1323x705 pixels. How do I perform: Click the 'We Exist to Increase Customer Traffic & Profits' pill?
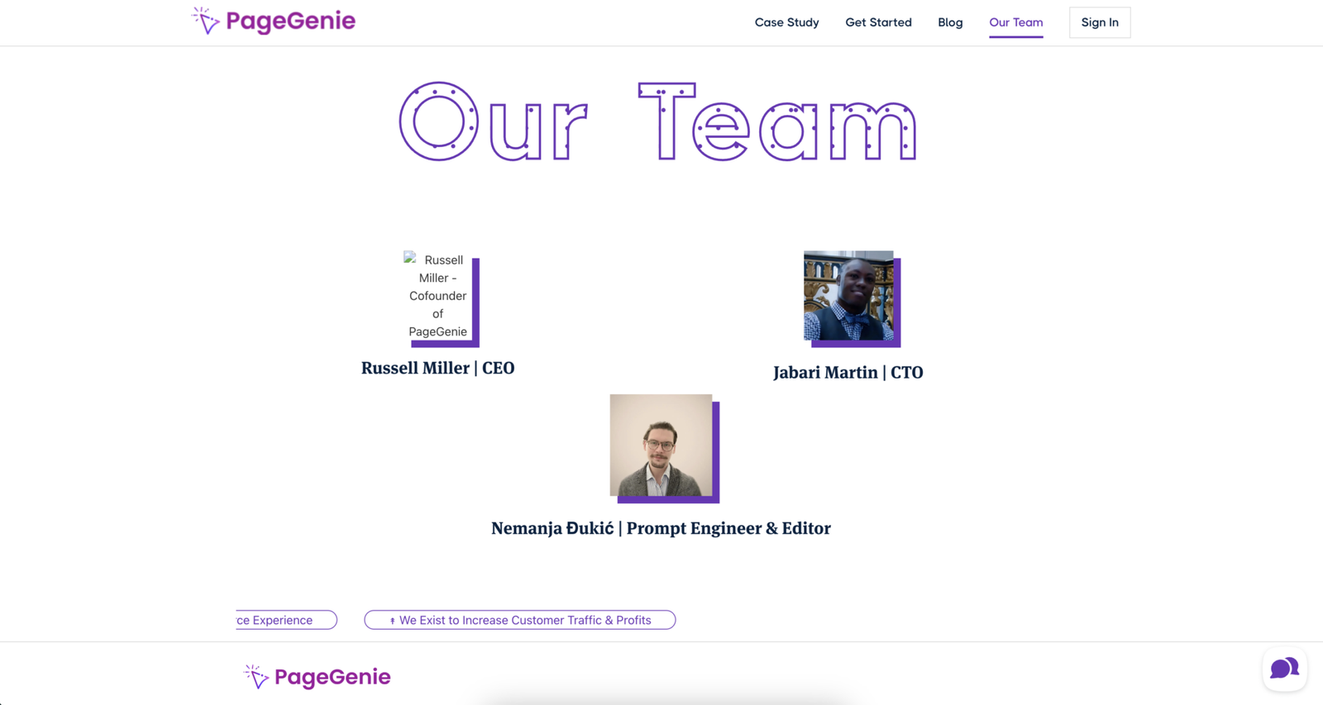[x=519, y=620]
